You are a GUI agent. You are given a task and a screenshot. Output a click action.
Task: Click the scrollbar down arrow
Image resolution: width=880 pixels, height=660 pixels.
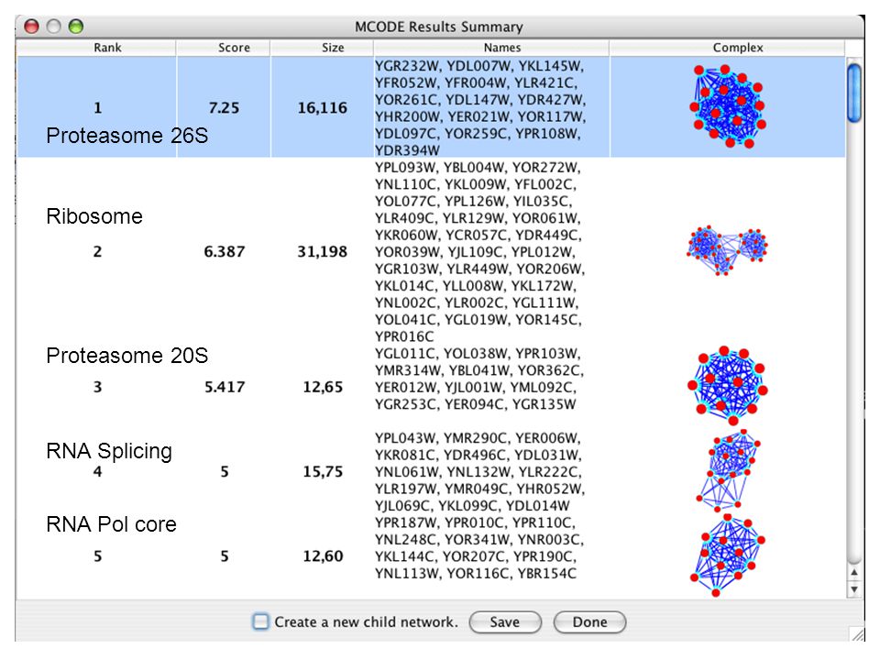[x=854, y=589]
